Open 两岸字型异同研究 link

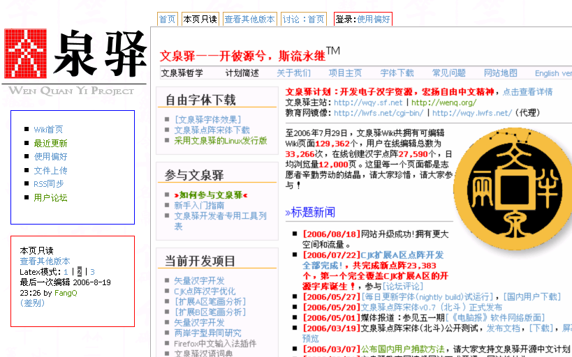[207, 333]
